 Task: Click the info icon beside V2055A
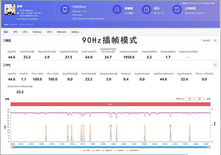[x=86, y=7]
